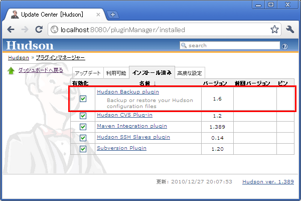The width and height of the screenshot is (301, 201).
Task: Open the Hudson Backup plugin link
Action: pyautogui.click(x=128, y=92)
